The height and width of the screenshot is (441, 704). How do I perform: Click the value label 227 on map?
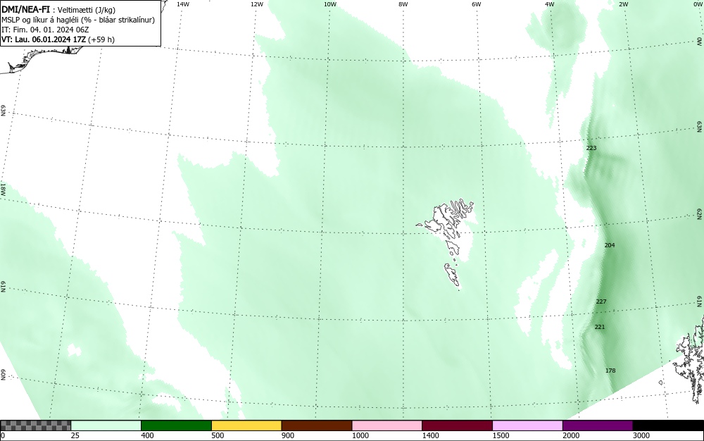coord(601,302)
